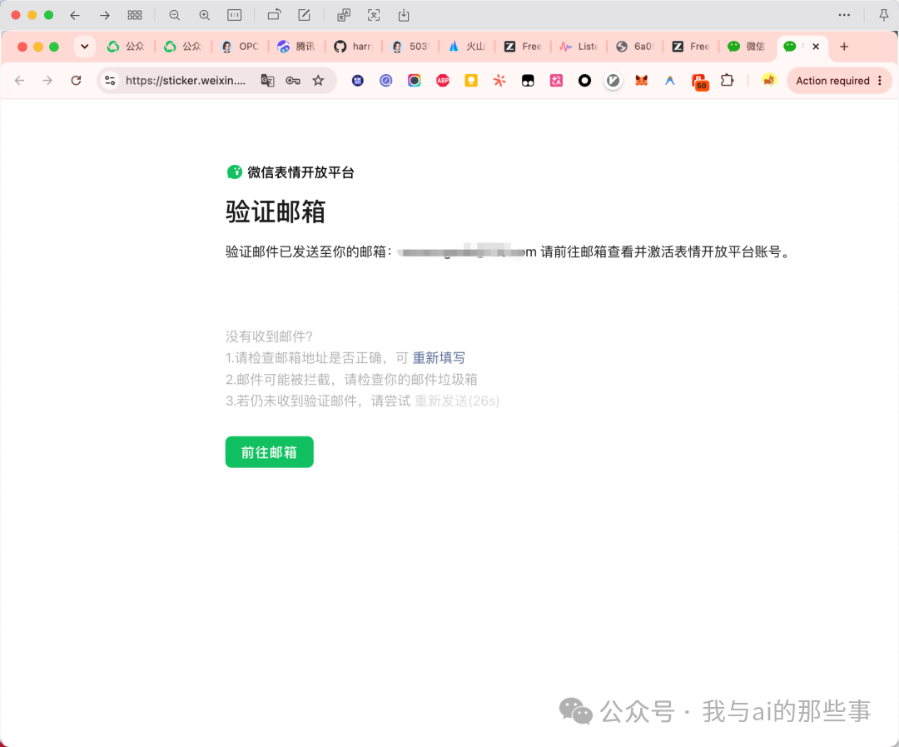Rotate the image with the rotate icon
899x747 pixels.
tap(275, 16)
